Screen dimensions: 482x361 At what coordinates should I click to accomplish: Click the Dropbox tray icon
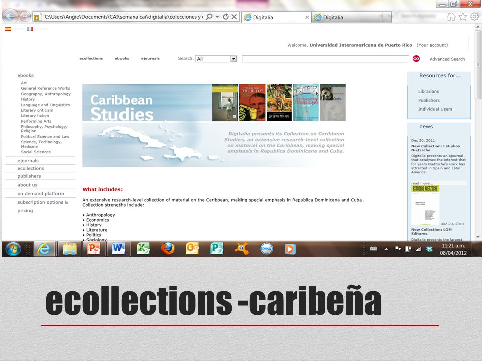point(429,249)
